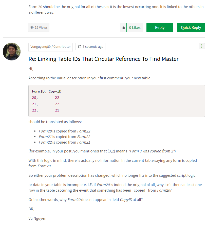Click the "19 Views" counter text

[x=41, y=28]
